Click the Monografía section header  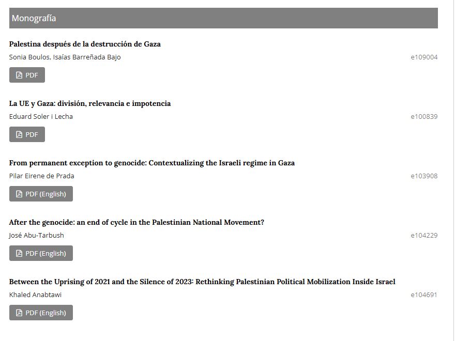(223, 18)
